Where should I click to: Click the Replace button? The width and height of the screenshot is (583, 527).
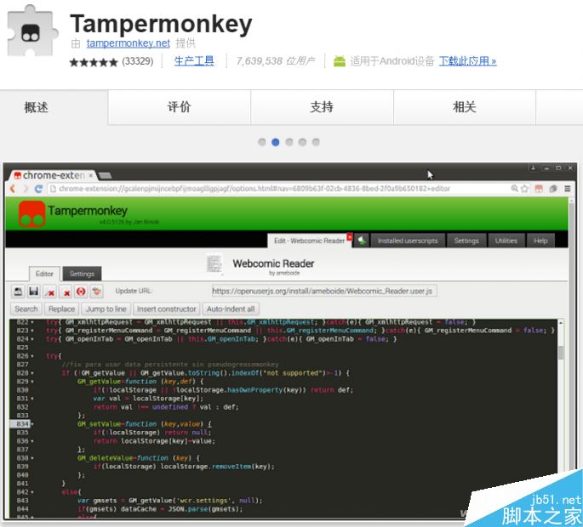pyautogui.click(x=62, y=309)
